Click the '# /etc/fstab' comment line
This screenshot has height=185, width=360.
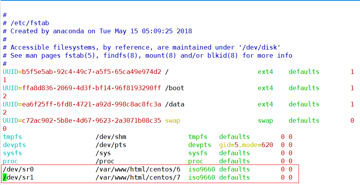[26, 23]
